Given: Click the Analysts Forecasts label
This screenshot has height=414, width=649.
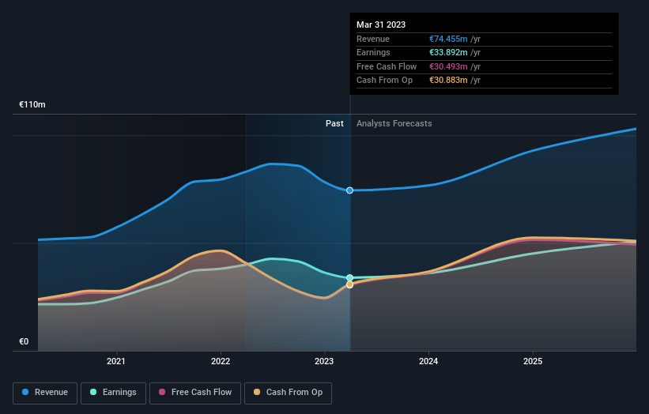Looking at the screenshot, I should tap(394, 123).
